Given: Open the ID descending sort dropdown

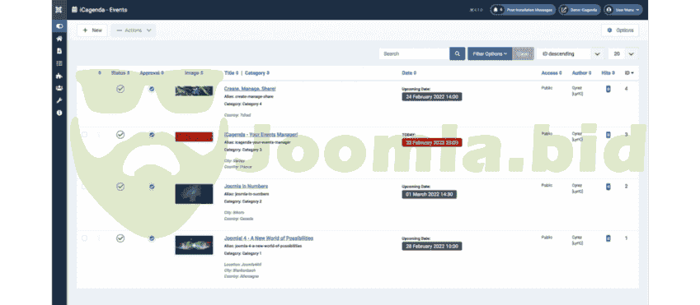Looking at the screenshot, I should [571, 54].
